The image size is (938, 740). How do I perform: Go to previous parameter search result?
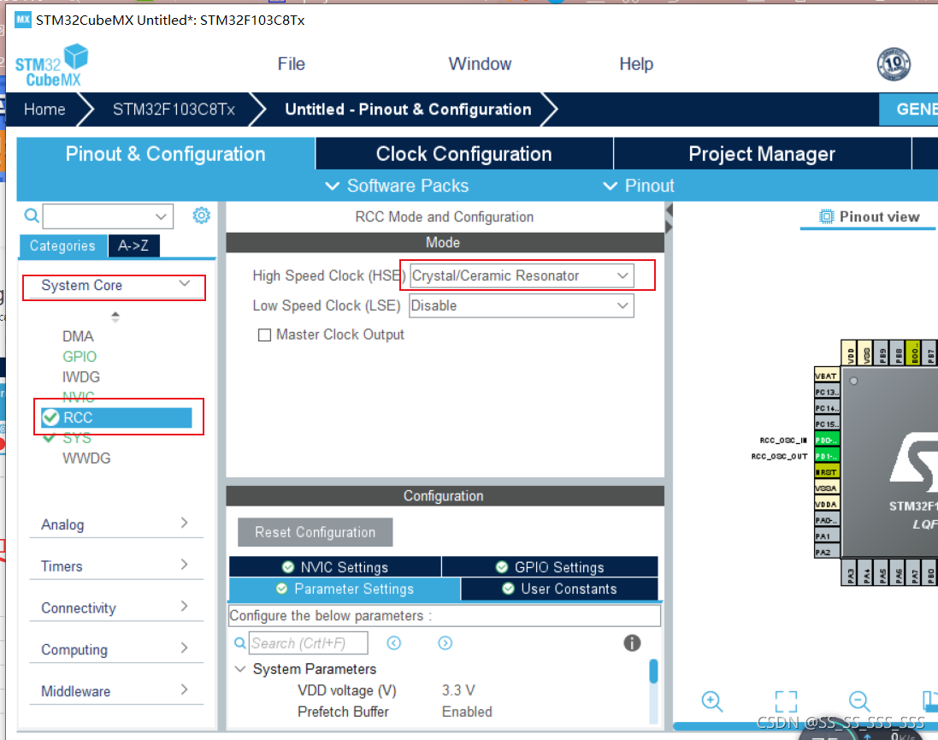pos(393,643)
